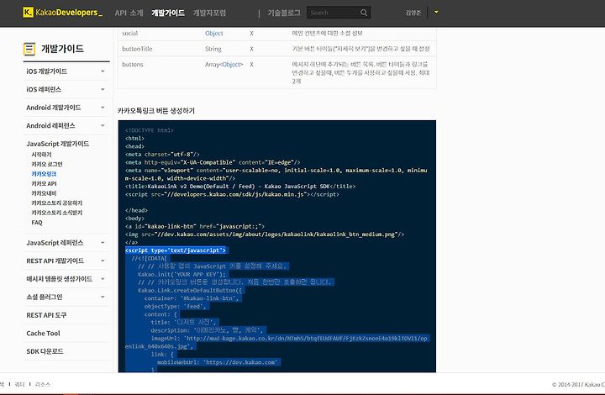The image size is (605, 395).
Task: Open the FAQ sidebar link
Action: tap(37, 222)
